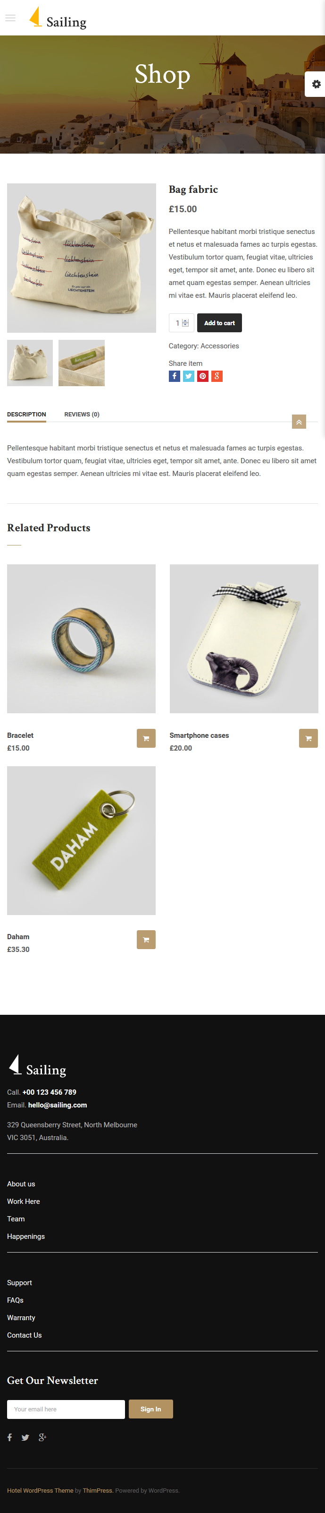The image size is (325, 1513).
Task: Click the Add to cart button
Action: [x=219, y=323]
